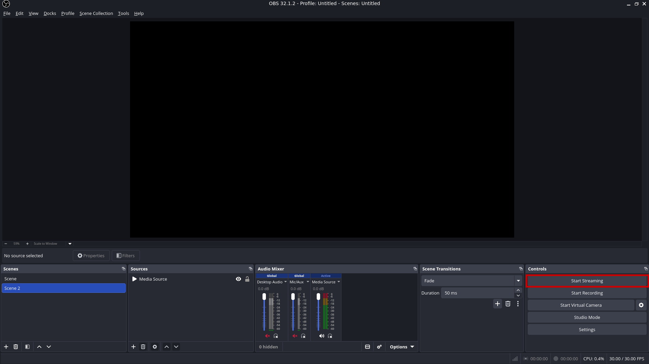Open the Fade transition dropdown
649x364 pixels.
point(471,281)
